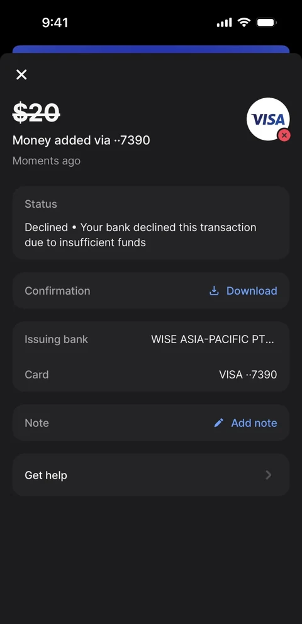Add a note to this transaction
Viewport: 302px width, 624px height.
pyautogui.click(x=245, y=423)
